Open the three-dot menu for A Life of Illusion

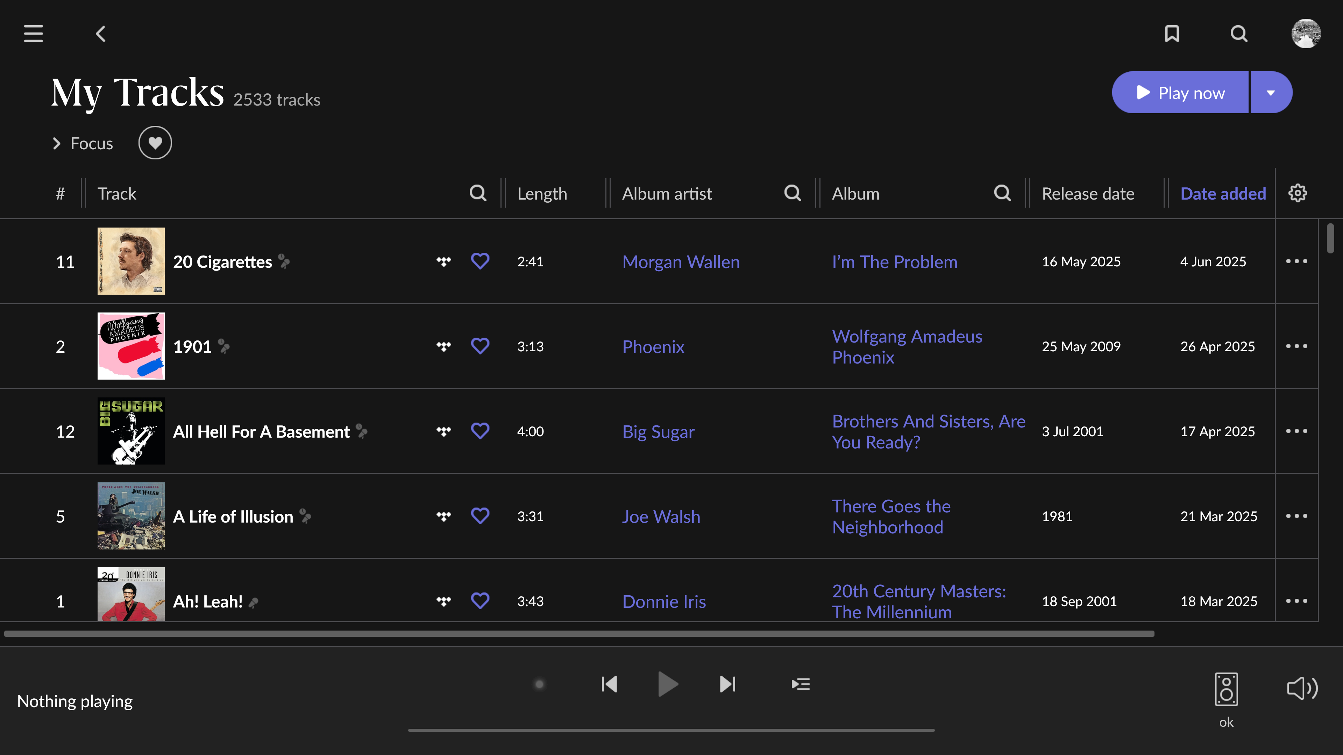point(1298,516)
